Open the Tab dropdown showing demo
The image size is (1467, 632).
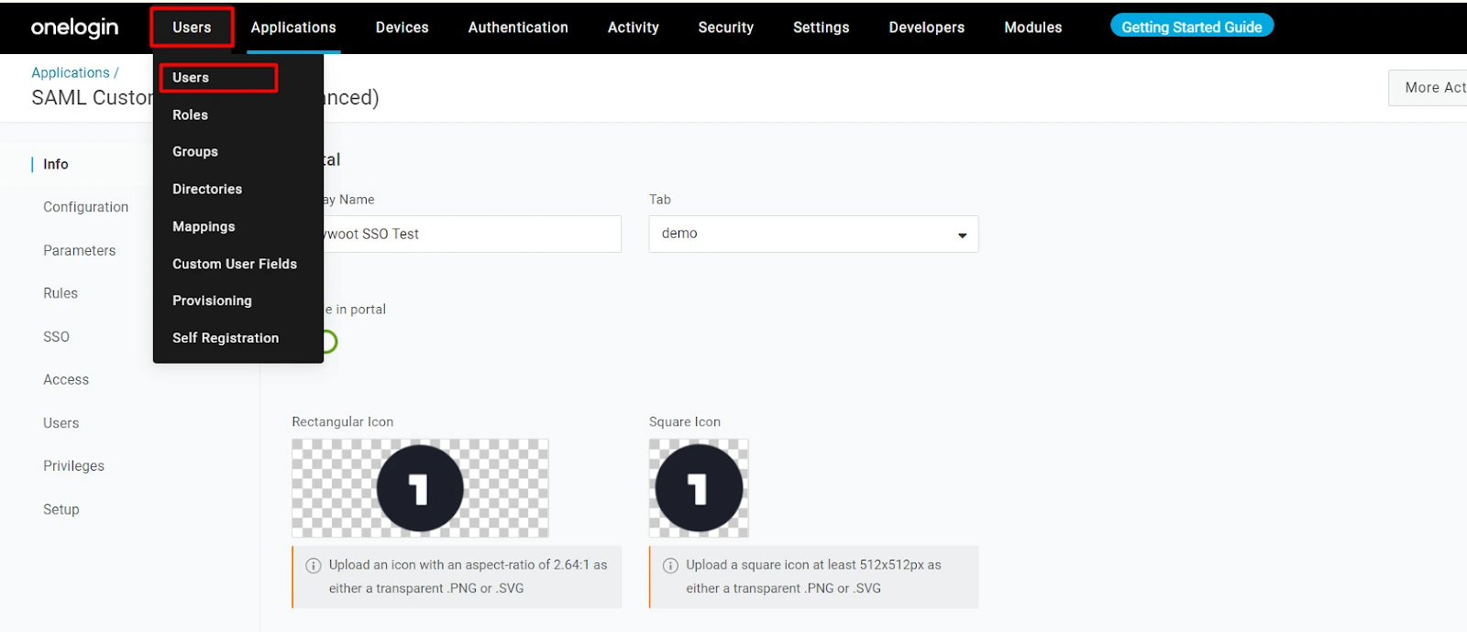click(813, 234)
